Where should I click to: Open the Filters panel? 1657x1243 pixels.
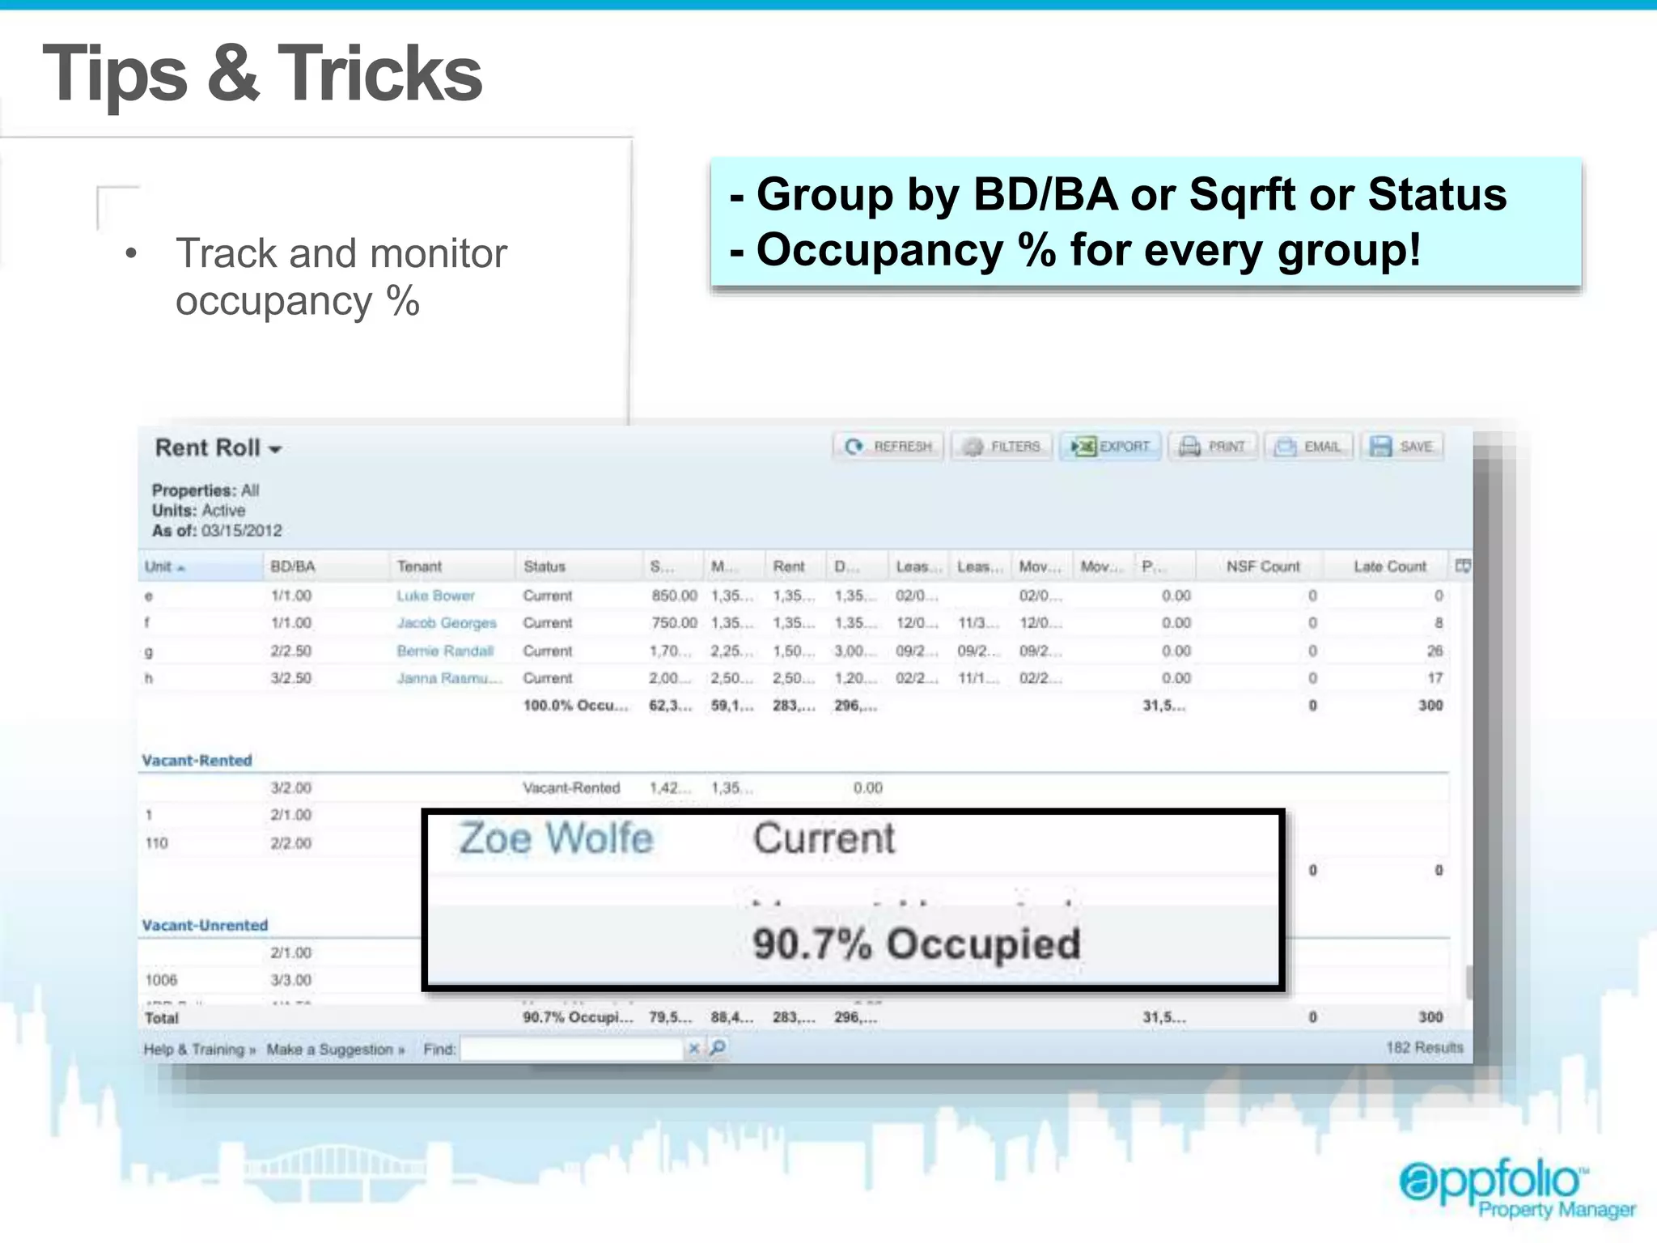click(1002, 447)
